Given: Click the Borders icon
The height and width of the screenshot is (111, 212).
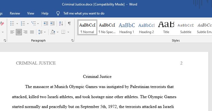Looking at the screenshot, I should coord(63,32).
